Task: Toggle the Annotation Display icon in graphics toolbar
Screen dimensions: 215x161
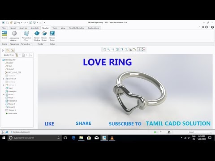Action: [x=139, y=49]
